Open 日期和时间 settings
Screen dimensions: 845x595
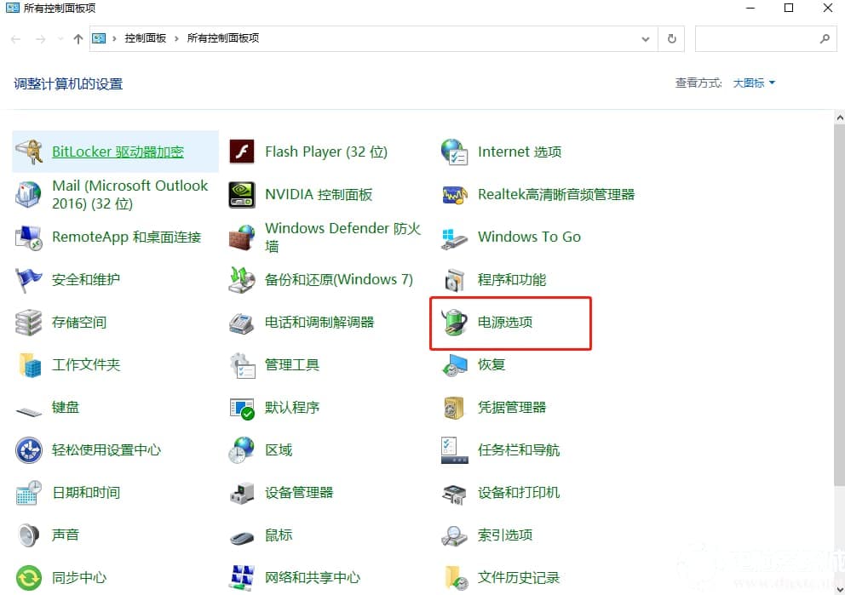tap(85, 492)
